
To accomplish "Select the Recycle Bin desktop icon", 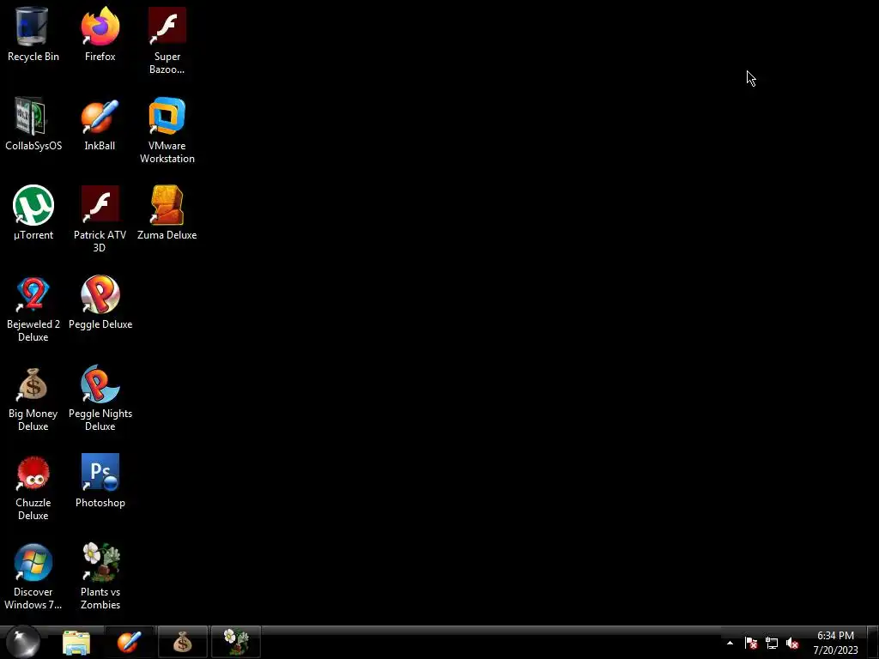I will (x=33, y=34).
